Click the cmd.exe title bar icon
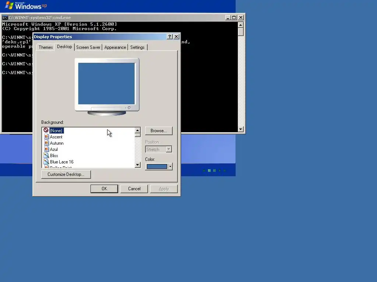377x282 pixels. (x=4, y=18)
